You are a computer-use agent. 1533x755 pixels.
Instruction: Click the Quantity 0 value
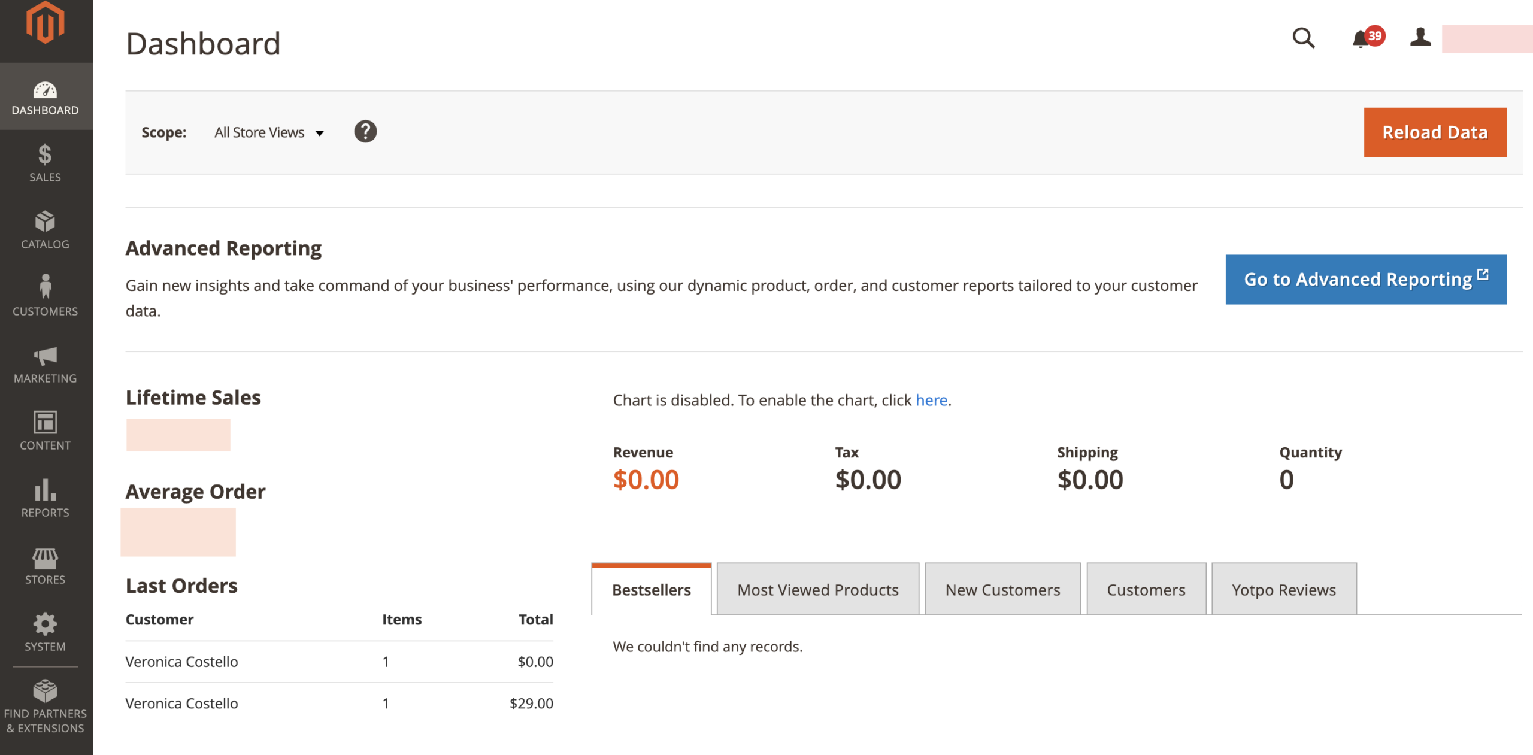coord(1286,480)
